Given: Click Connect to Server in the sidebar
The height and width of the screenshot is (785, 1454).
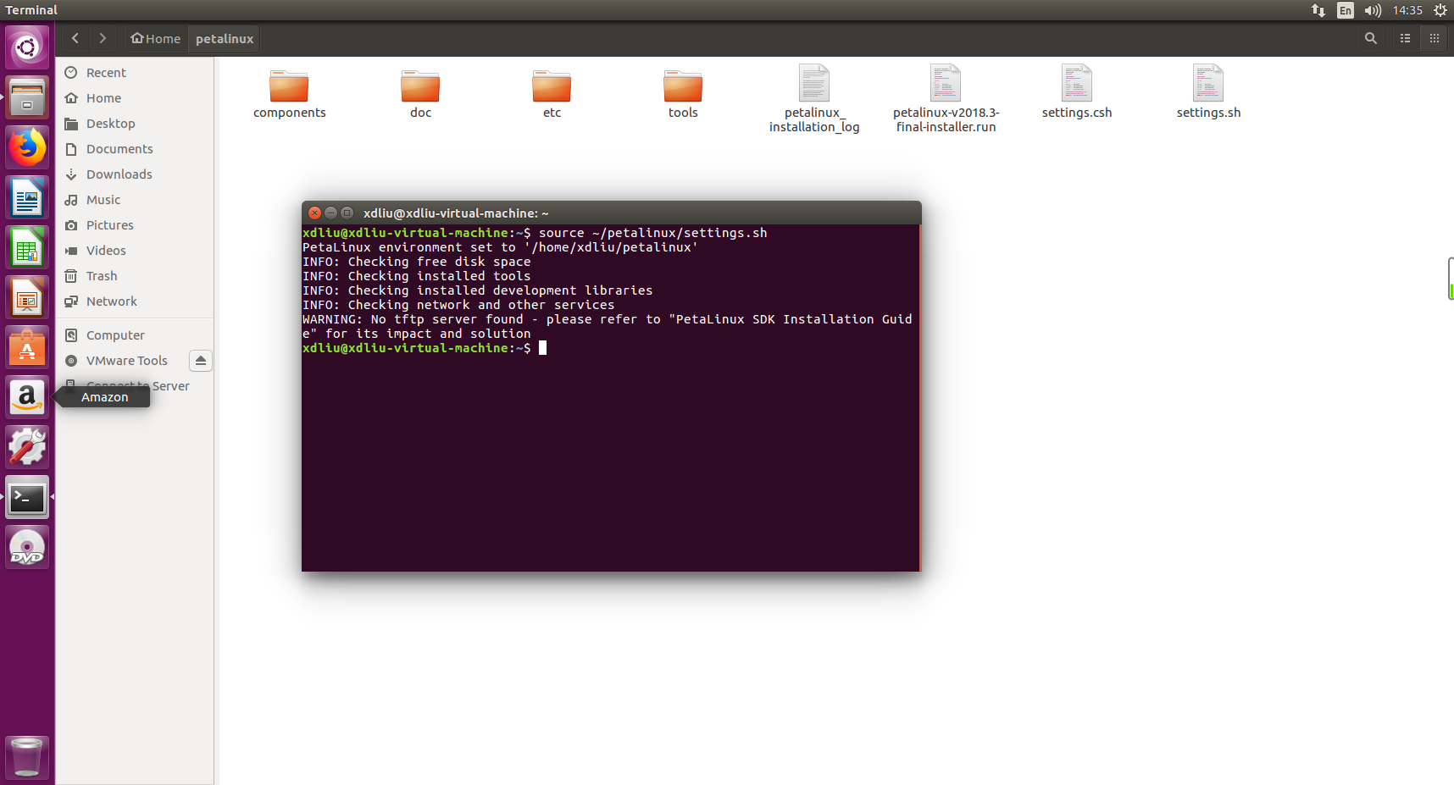Looking at the screenshot, I should 138,385.
